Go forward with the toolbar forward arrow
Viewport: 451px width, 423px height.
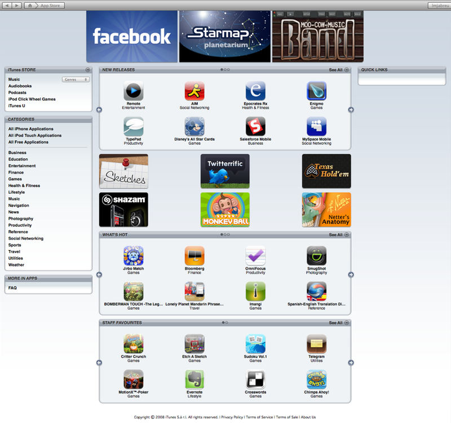pos(17,6)
